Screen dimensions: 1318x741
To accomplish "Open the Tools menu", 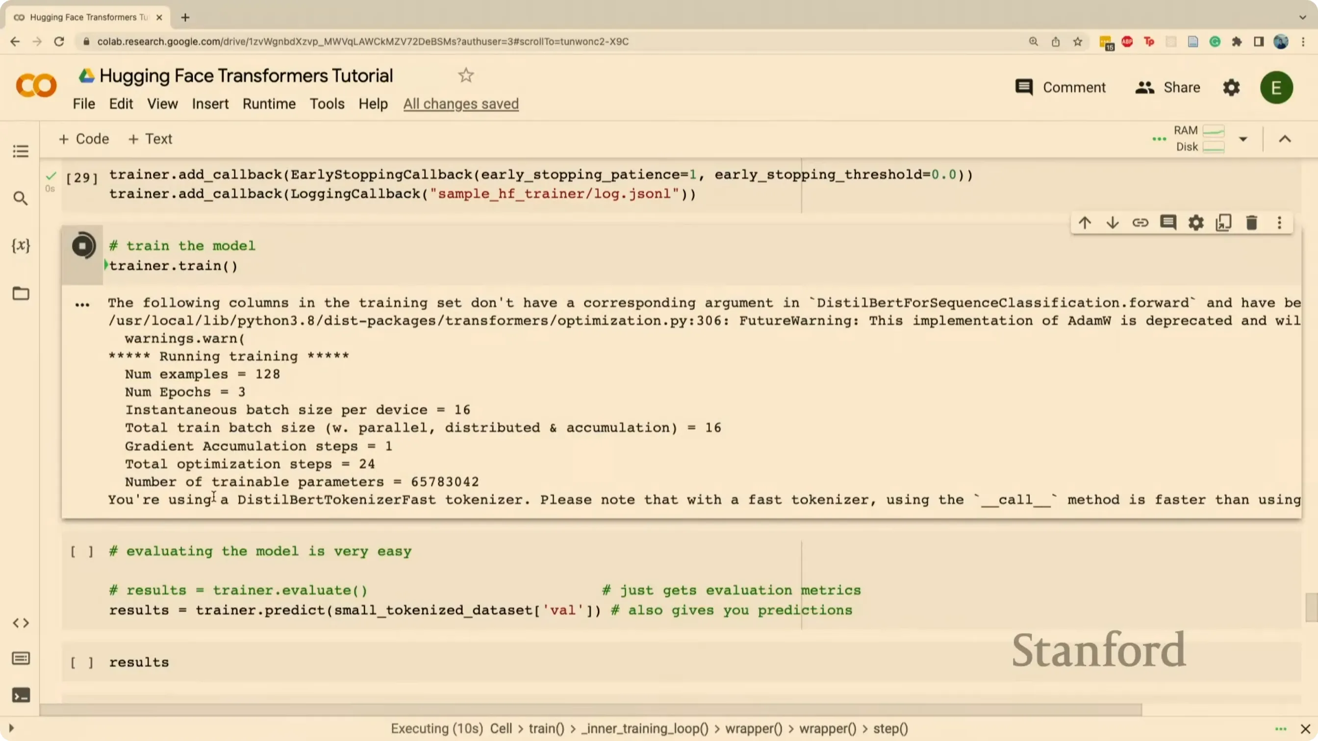I will tap(327, 104).
